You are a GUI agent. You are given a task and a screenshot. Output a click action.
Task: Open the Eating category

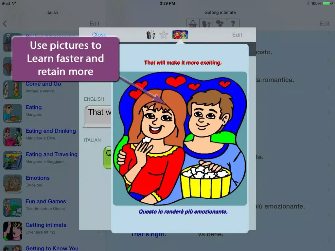[52, 113]
